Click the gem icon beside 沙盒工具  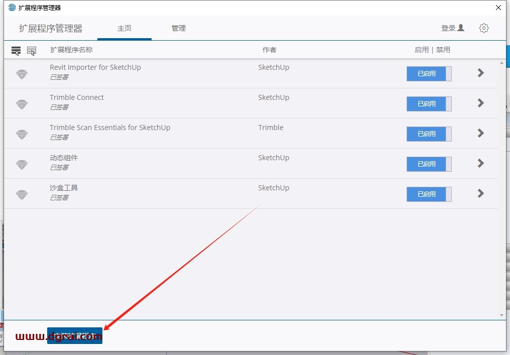22,195
